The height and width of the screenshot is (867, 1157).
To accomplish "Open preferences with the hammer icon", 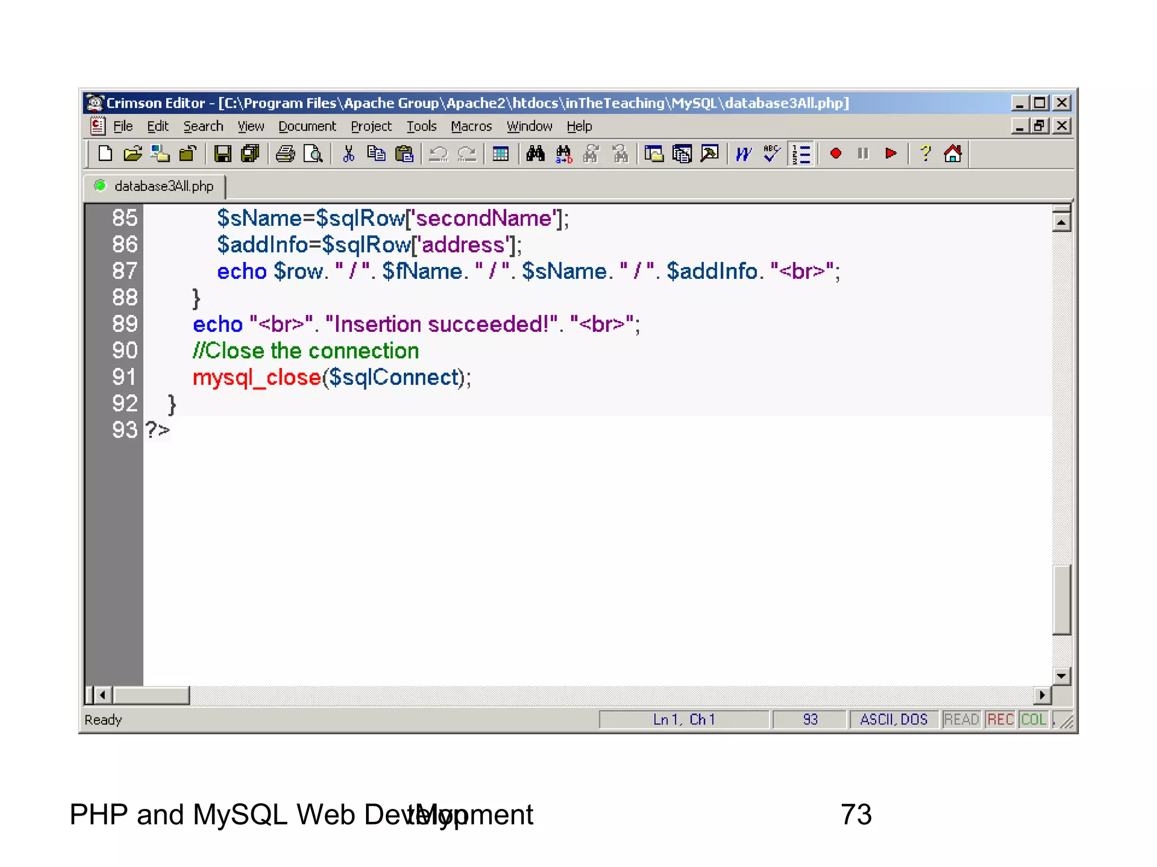I will point(710,154).
